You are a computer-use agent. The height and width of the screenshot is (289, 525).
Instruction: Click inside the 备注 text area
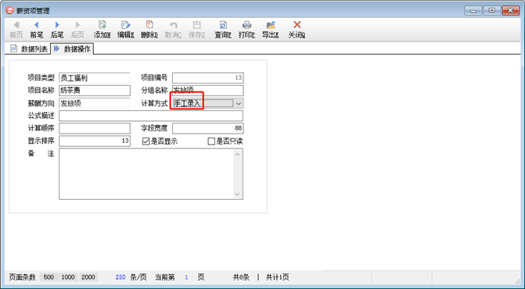pyautogui.click(x=146, y=174)
